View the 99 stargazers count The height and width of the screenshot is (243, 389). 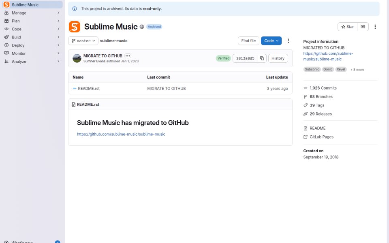pyautogui.click(x=363, y=27)
